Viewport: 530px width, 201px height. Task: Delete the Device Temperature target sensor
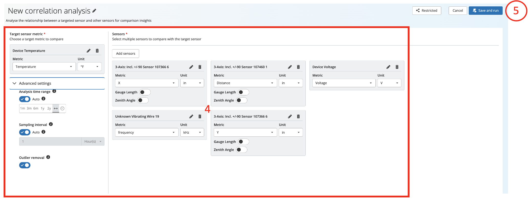97,51
